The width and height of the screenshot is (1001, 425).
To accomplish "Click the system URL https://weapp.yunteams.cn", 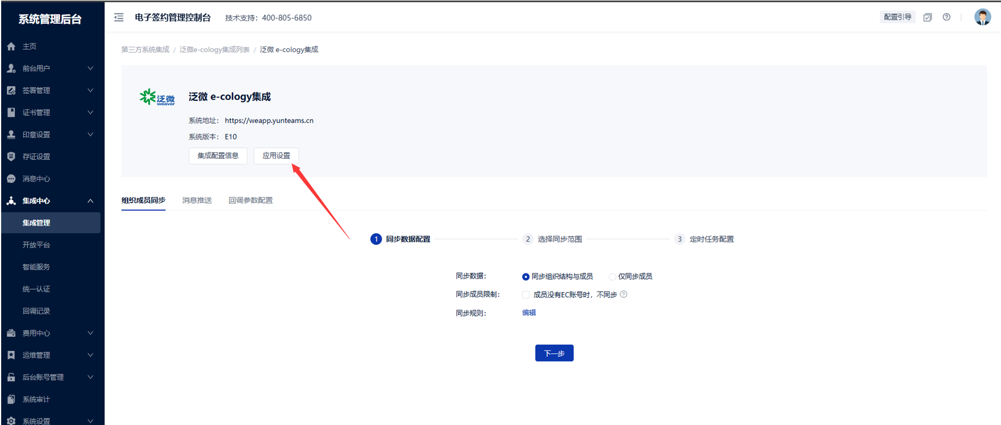I will tap(269, 121).
